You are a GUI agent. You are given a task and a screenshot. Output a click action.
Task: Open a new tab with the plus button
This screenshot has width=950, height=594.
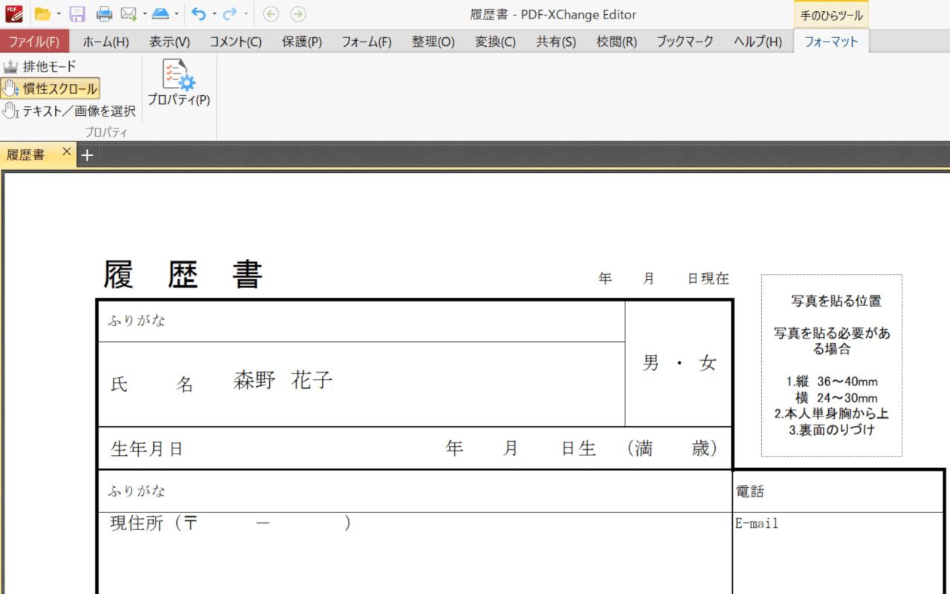coord(87,155)
